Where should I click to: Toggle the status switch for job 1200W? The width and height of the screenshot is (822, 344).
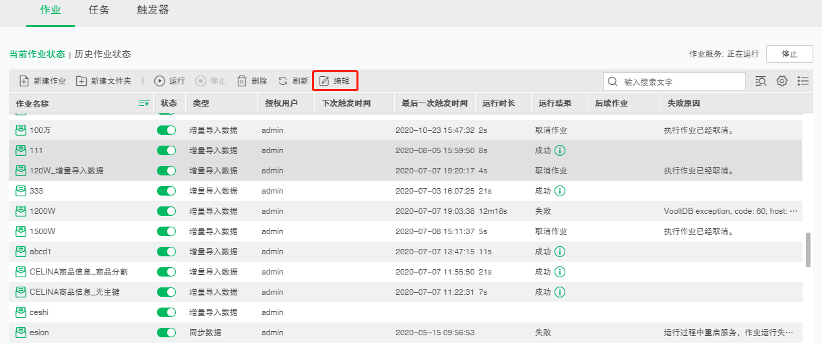tap(166, 211)
